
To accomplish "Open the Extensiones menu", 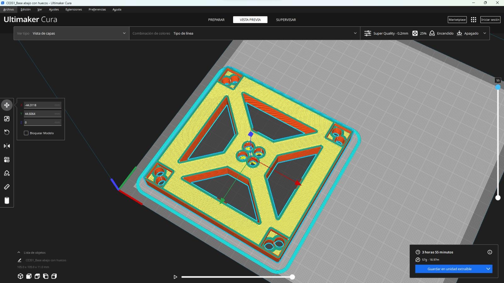I will (74, 9).
